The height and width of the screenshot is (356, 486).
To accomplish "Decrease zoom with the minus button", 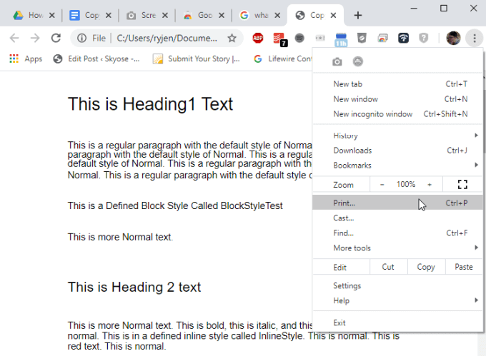I will click(382, 184).
